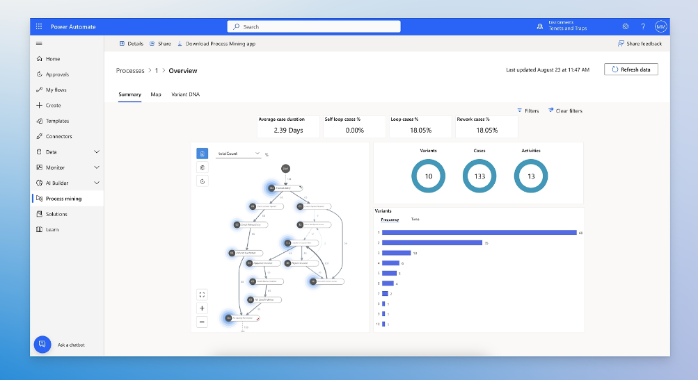Expand the Monitor menu chevron

click(97, 167)
